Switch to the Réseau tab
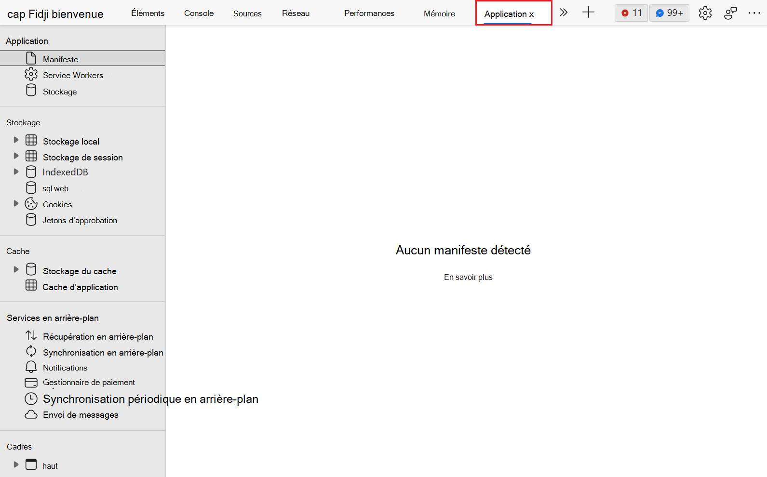The height and width of the screenshot is (477, 767). click(296, 13)
